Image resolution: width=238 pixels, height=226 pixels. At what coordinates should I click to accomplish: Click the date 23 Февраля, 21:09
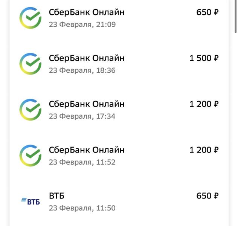coord(82,24)
